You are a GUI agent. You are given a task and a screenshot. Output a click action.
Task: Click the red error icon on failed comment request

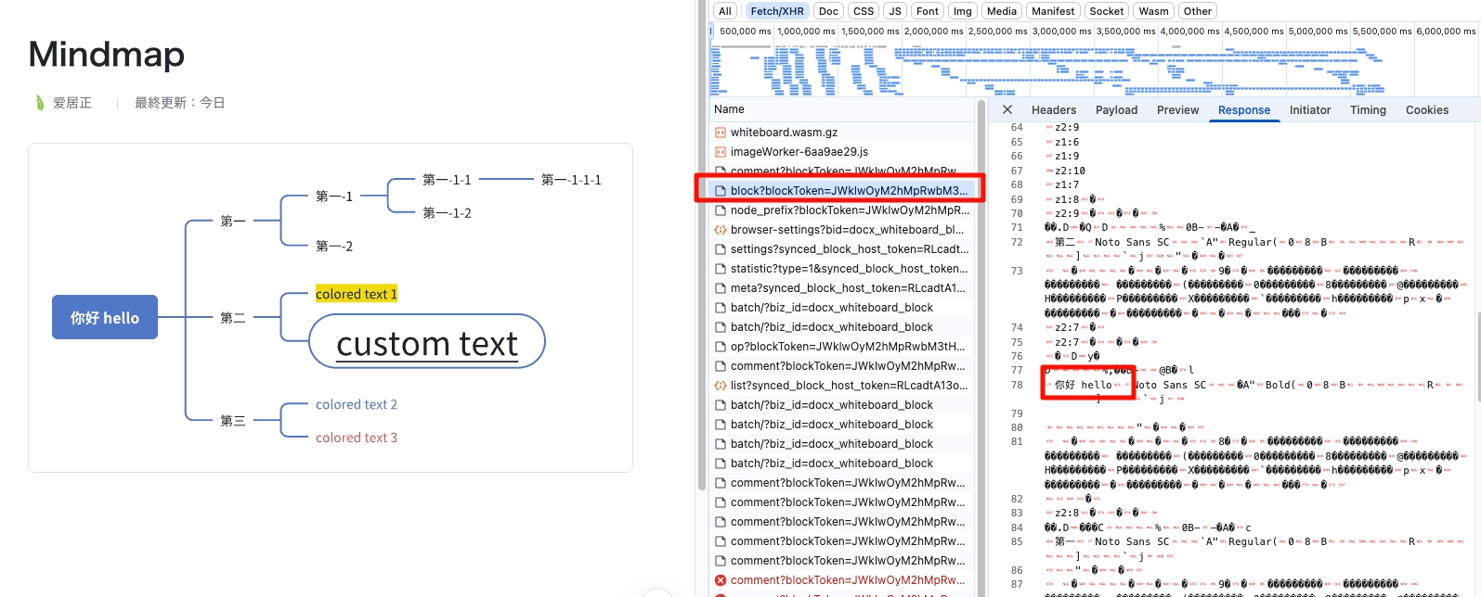[721, 580]
